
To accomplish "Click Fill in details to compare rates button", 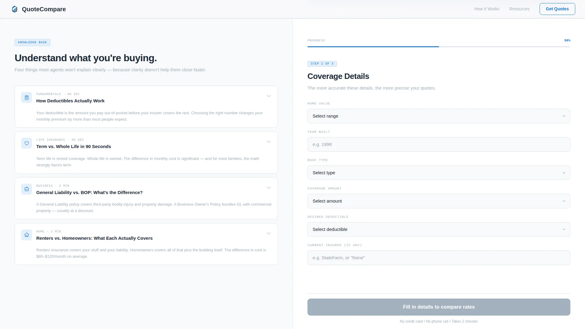I will pyautogui.click(x=439, y=307).
